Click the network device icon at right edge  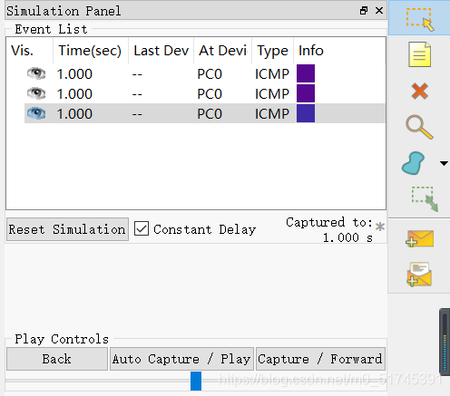click(x=445, y=342)
